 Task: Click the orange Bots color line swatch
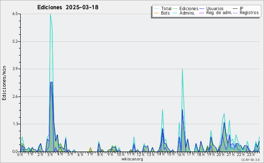[156, 13]
